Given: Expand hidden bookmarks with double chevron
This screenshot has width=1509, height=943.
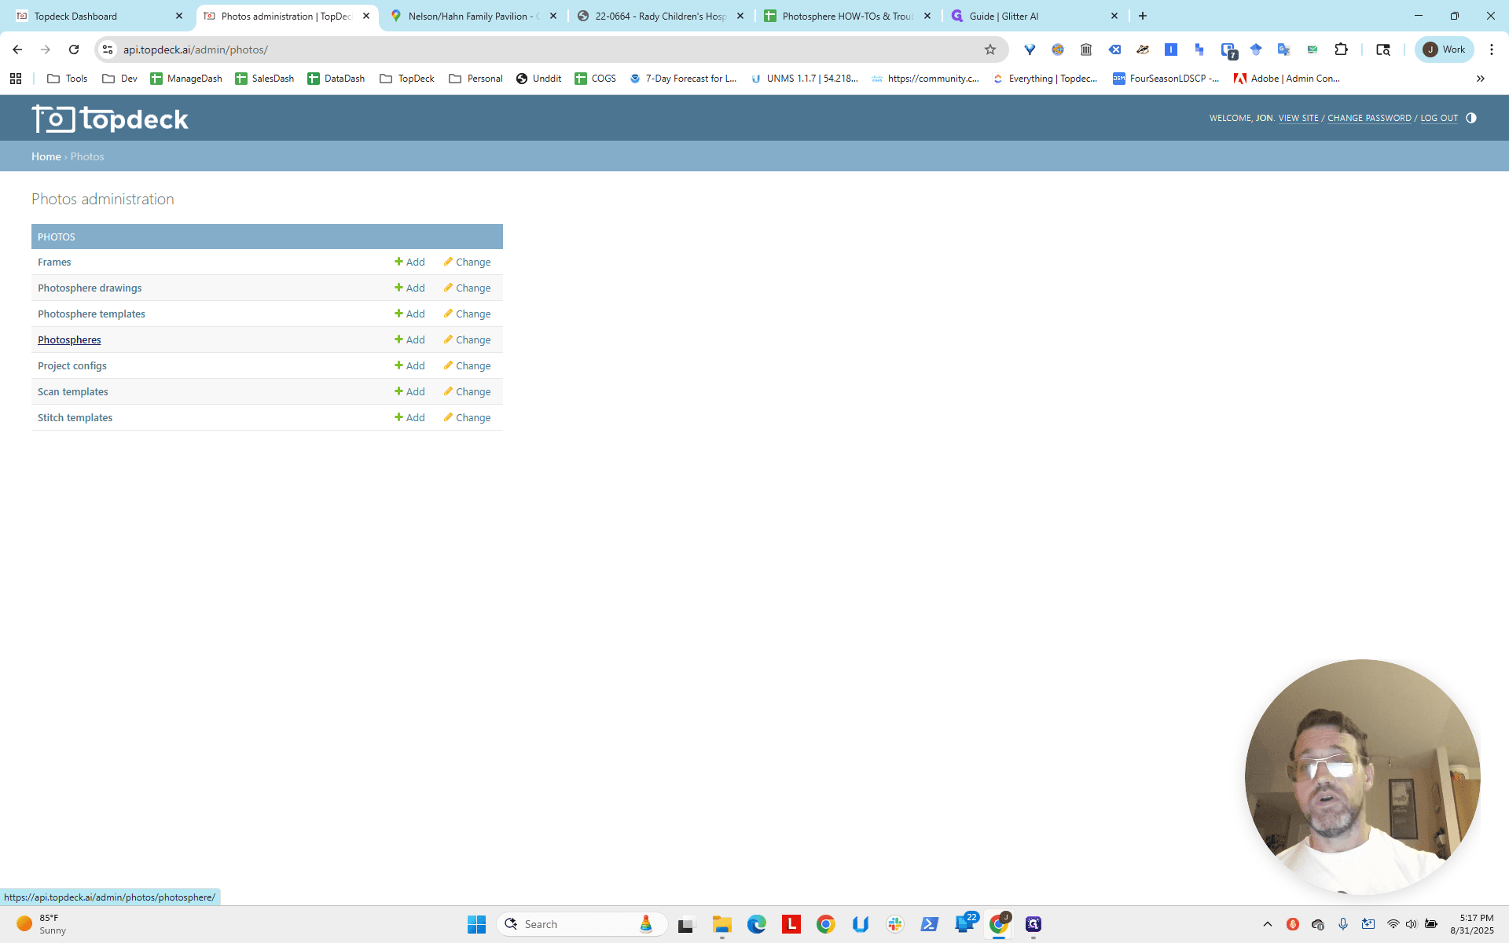Looking at the screenshot, I should 1481,79.
